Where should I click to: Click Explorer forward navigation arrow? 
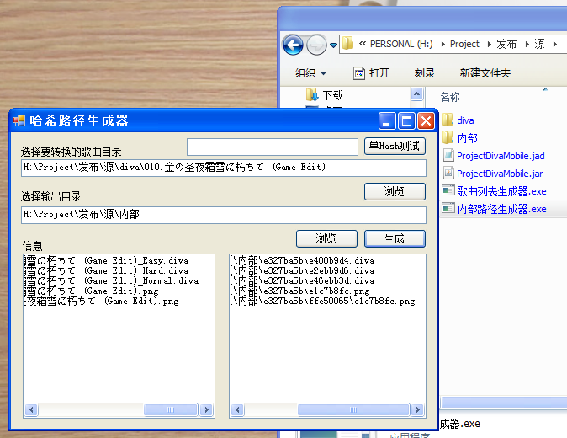[x=316, y=45]
